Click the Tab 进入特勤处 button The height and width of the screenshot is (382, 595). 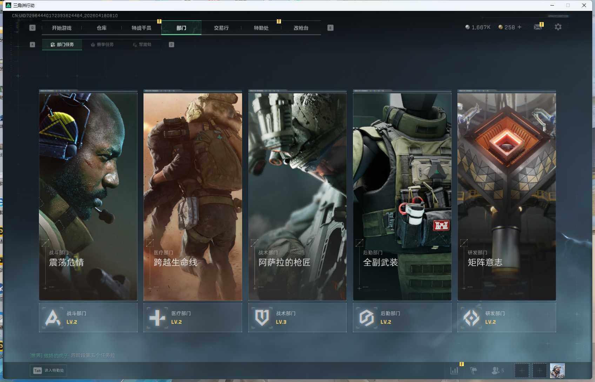click(x=48, y=370)
